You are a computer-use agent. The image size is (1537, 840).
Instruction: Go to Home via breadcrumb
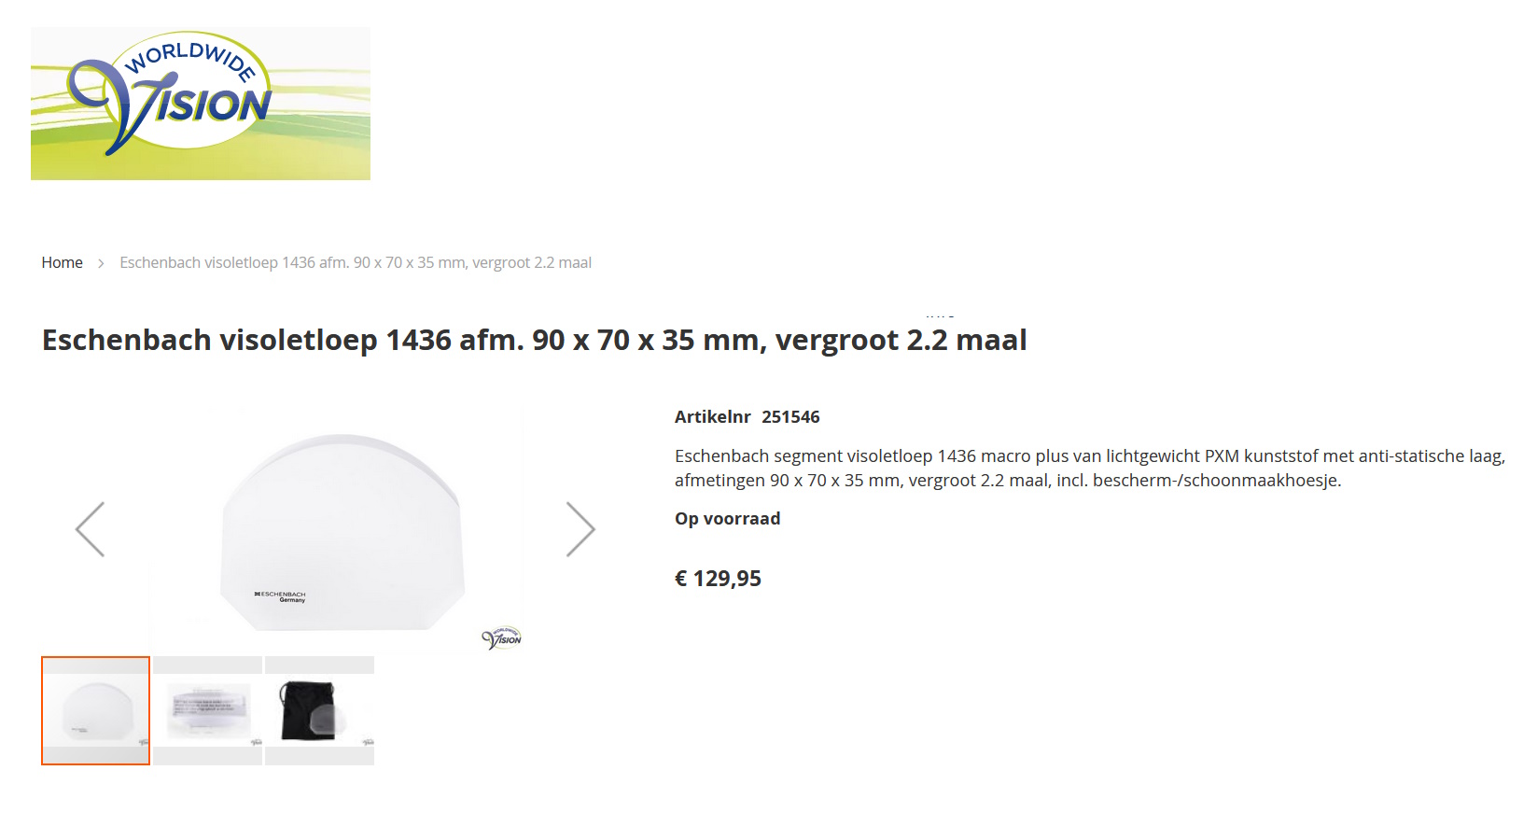point(62,263)
